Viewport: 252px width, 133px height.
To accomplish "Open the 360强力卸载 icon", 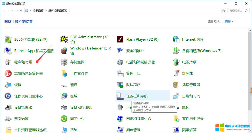I will (8, 39).
